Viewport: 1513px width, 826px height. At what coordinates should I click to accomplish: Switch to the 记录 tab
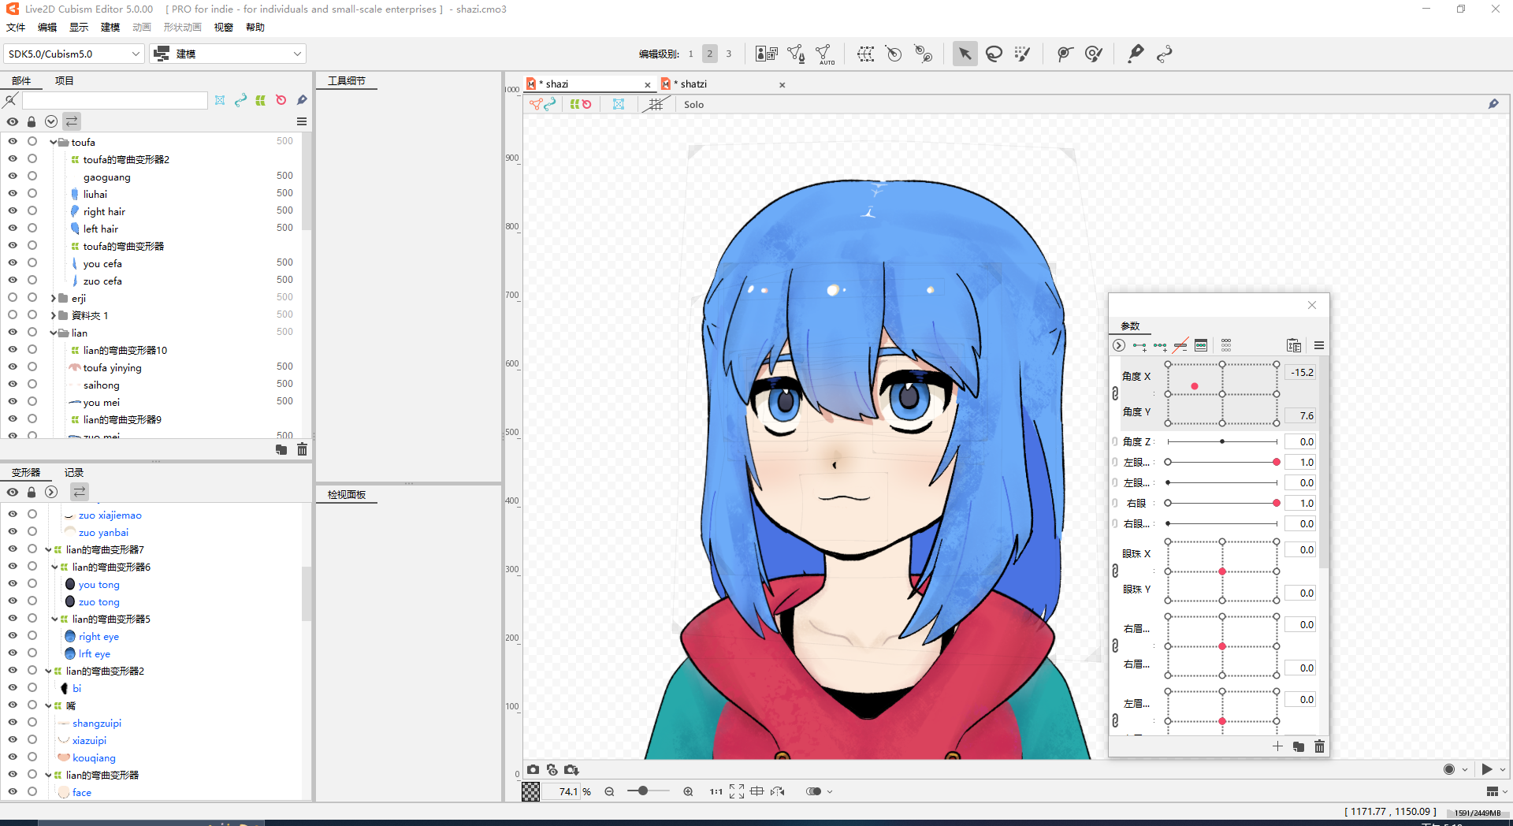[74, 472]
